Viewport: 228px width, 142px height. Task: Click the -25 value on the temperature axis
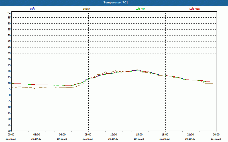9,125
